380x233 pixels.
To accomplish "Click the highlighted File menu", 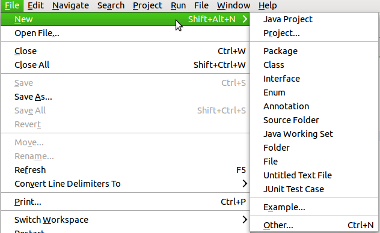I will click(x=12, y=5).
